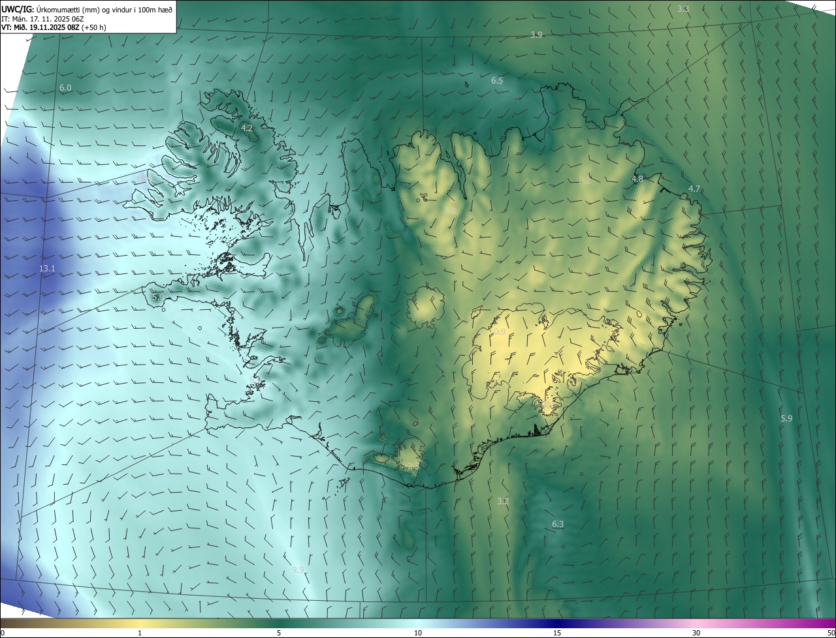Select the 6.5 value north of Iceland
The width and height of the screenshot is (836, 638).
pyautogui.click(x=497, y=81)
